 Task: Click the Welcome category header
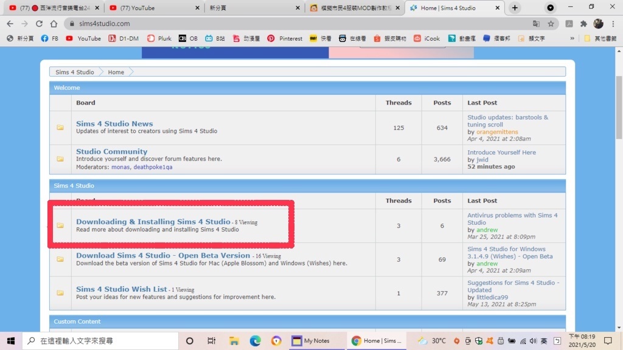[x=307, y=87]
